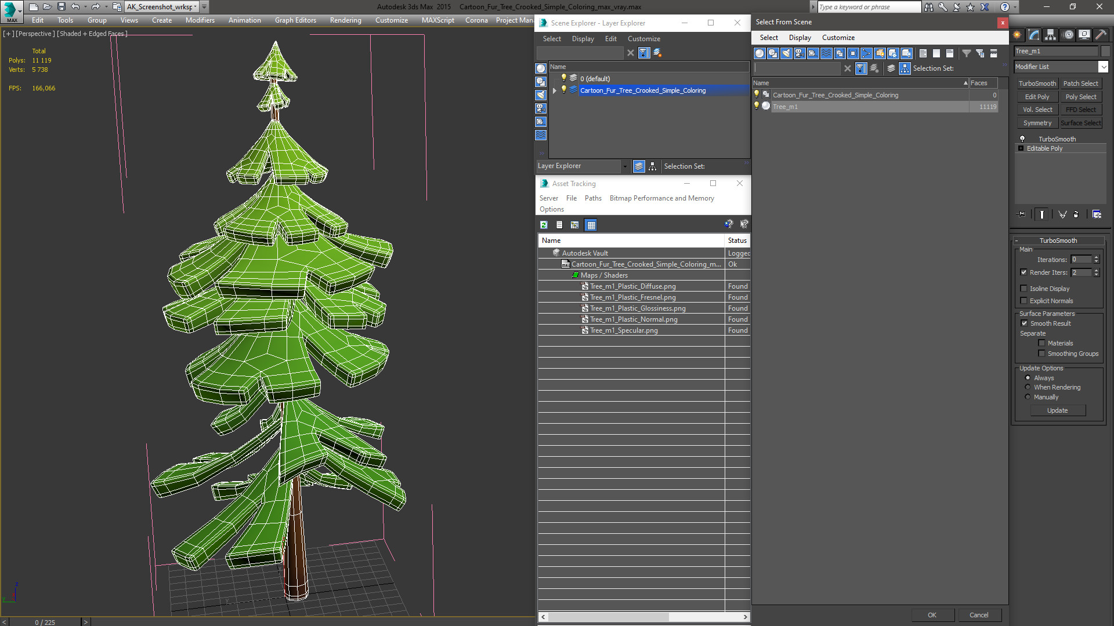
Task: Click the object color swatch beside Tree_m1 field
Action: point(1105,51)
